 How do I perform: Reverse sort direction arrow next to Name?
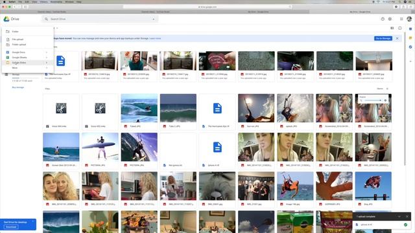387,89
